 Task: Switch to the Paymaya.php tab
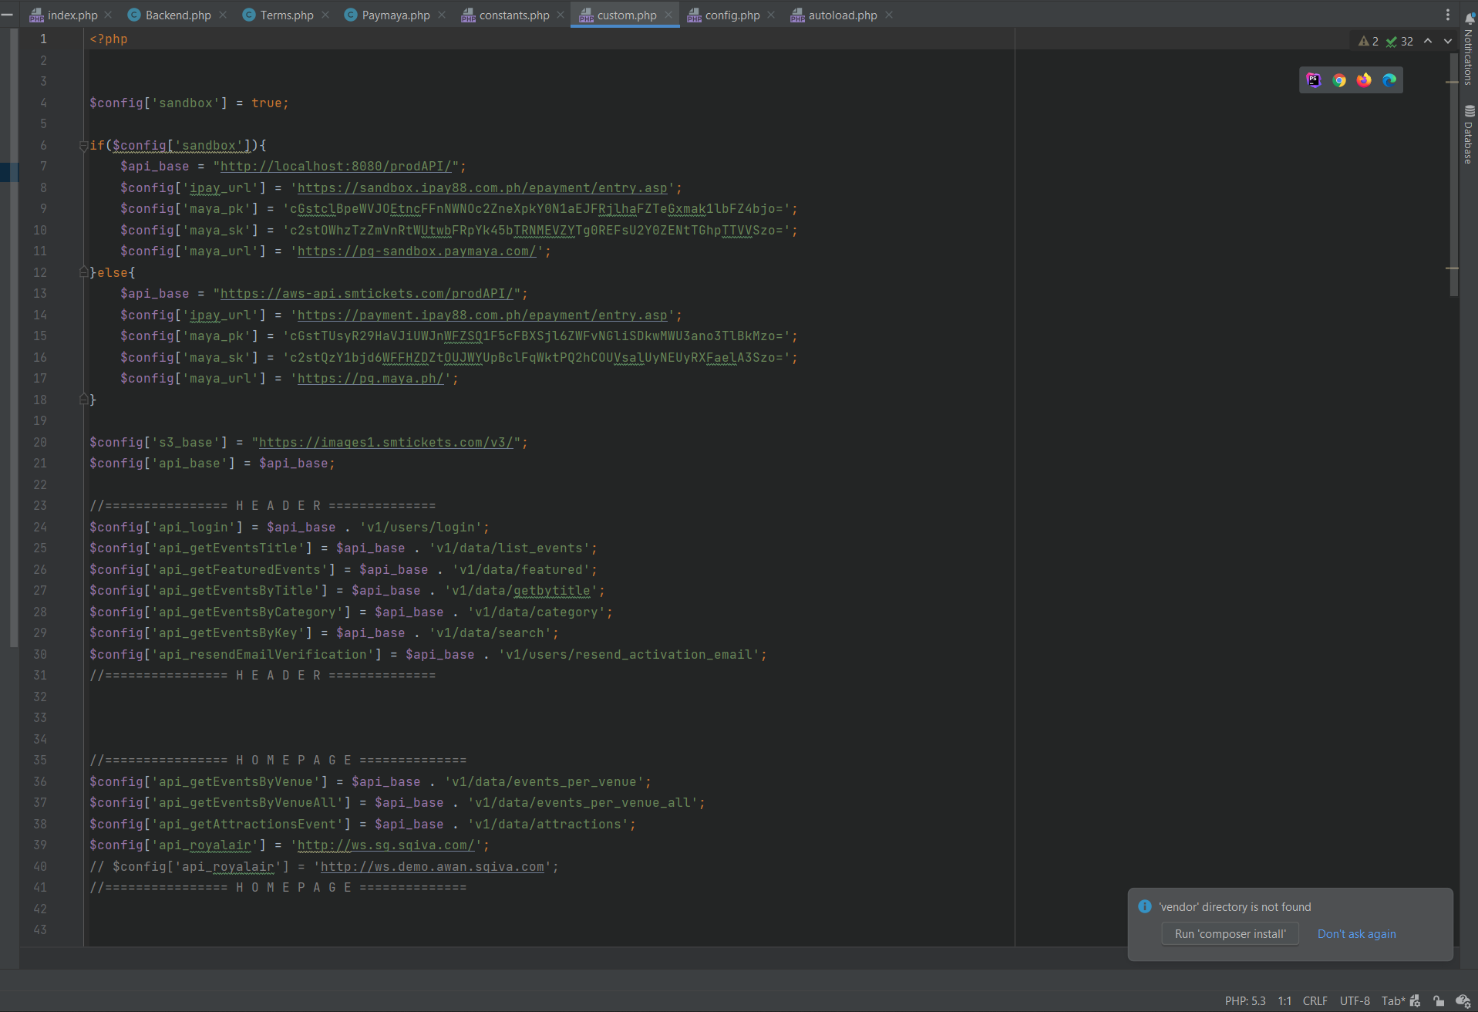(x=396, y=15)
